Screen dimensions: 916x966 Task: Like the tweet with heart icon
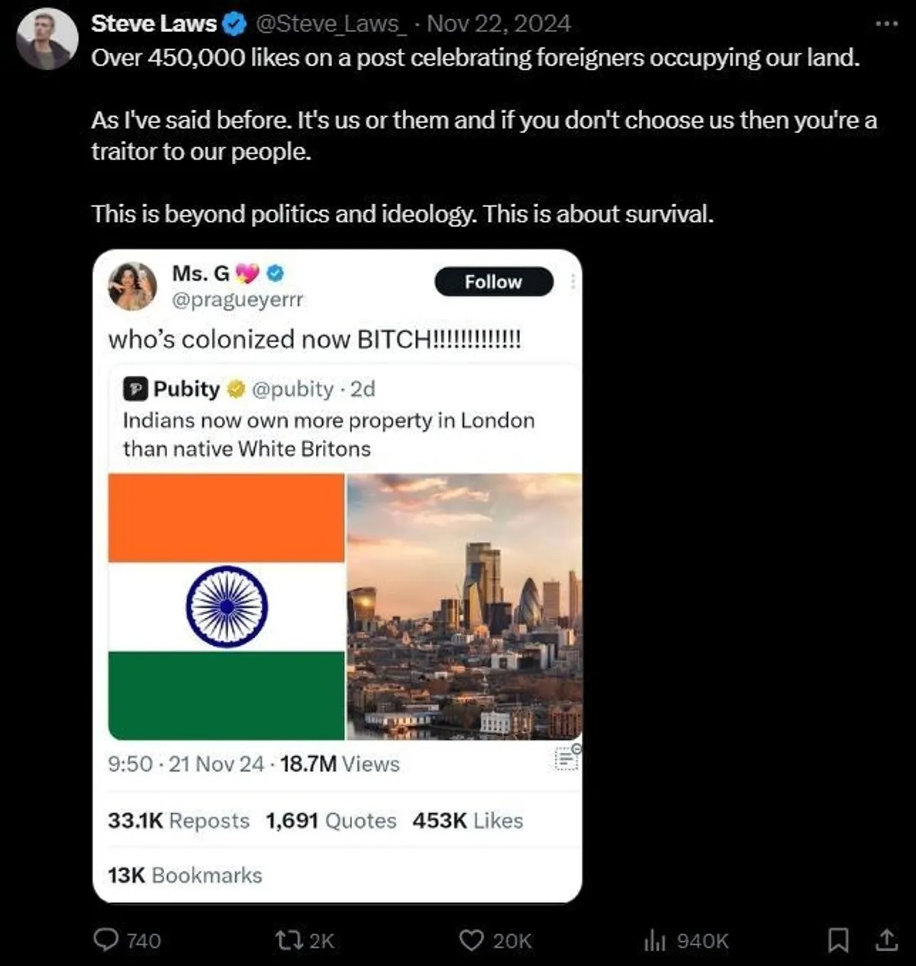coord(471,939)
